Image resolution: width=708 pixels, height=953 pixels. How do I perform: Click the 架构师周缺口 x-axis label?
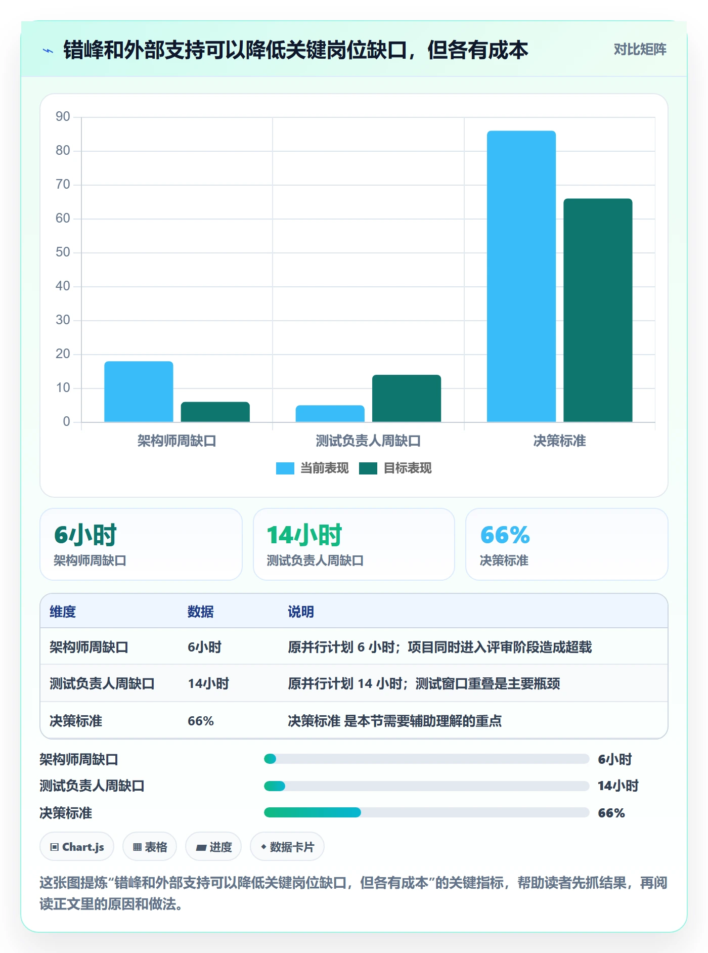pyautogui.click(x=177, y=441)
